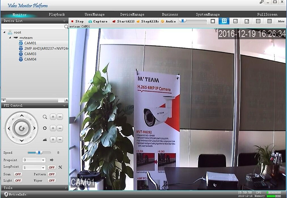Click the device list search field
This screenshot has width=287, height=198.
32,27
